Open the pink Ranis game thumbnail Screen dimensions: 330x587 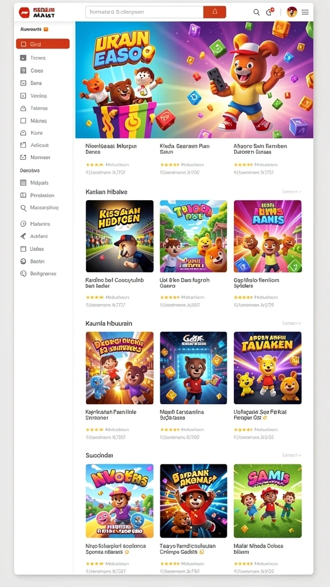coord(268,236)
